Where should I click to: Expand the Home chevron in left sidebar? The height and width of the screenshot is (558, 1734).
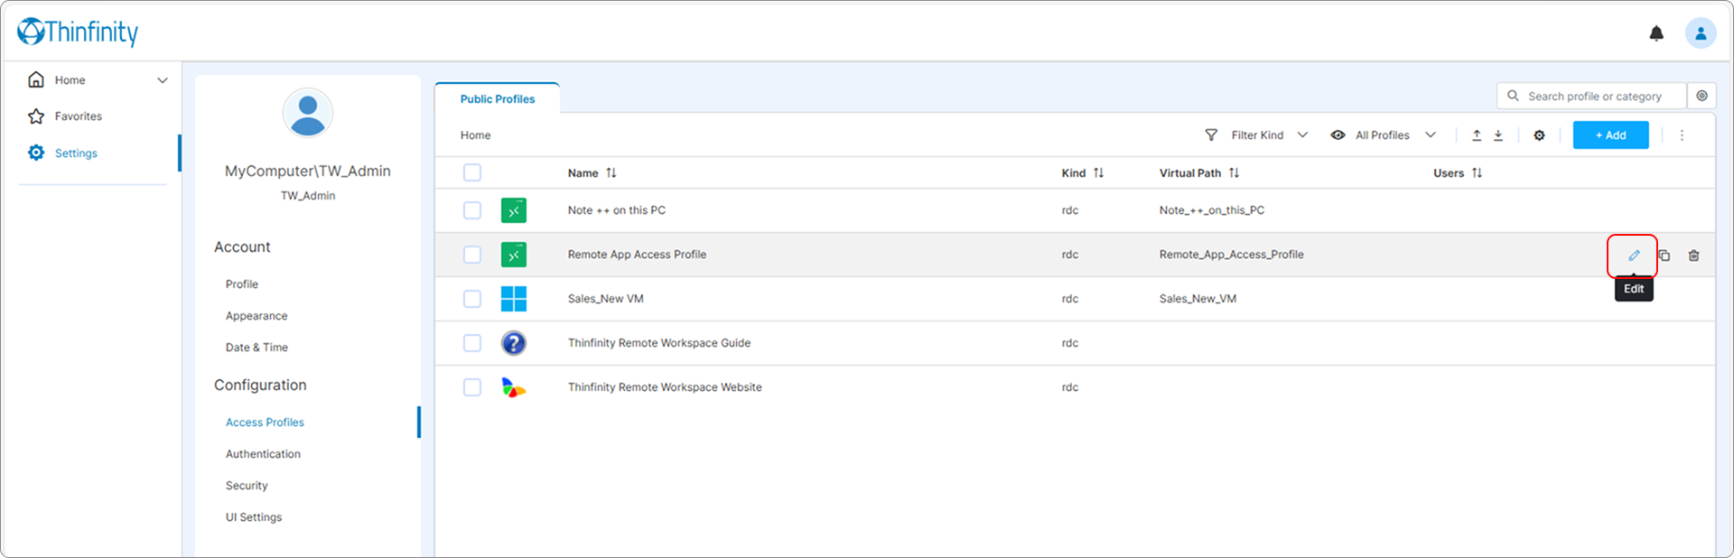(163, 80)
